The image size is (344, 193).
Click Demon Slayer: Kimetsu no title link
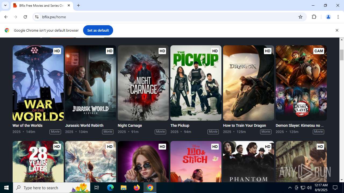coord(300,125)
